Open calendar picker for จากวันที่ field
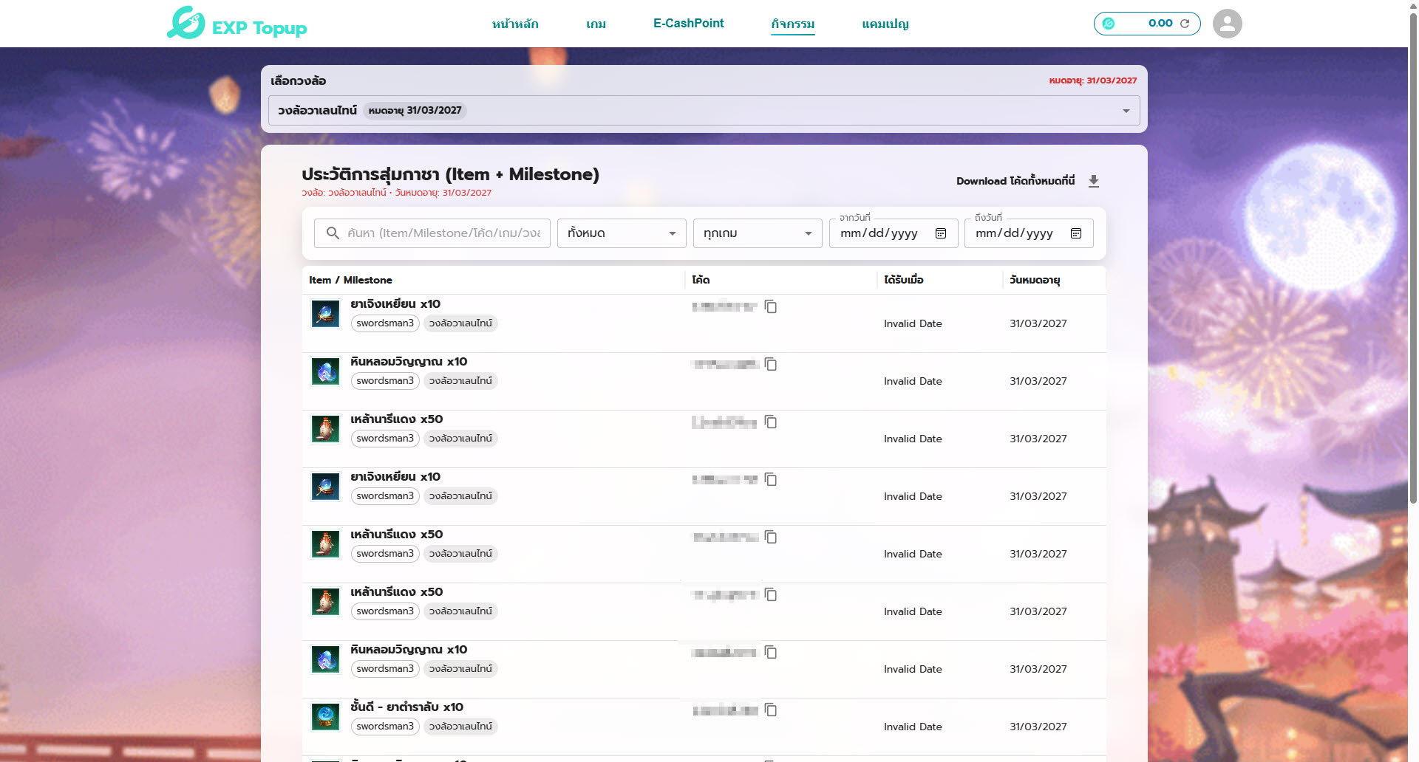This screenshot has height=762, width=1419. click(941, 233)
